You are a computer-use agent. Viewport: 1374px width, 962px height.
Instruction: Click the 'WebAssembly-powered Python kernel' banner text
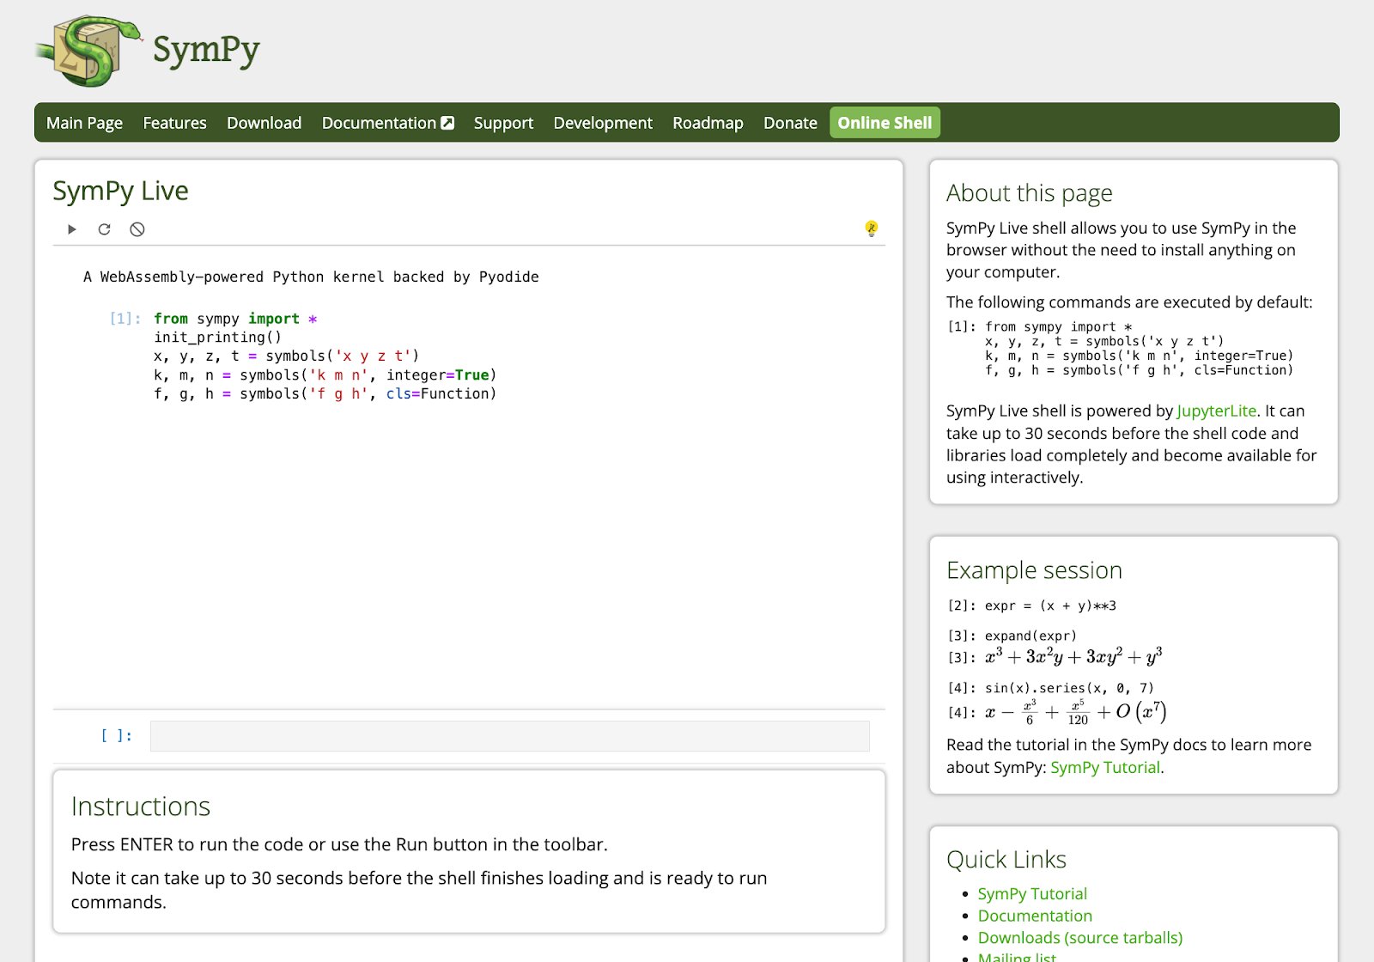coord(311,277)
